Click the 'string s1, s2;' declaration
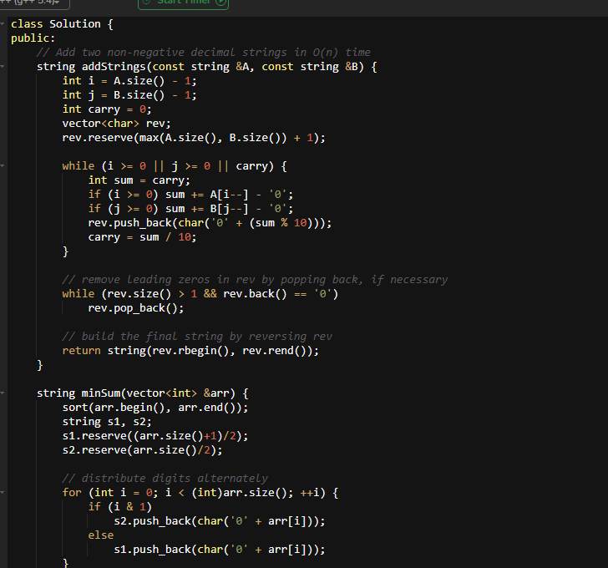Screen dimensions: 608x568 107,422
